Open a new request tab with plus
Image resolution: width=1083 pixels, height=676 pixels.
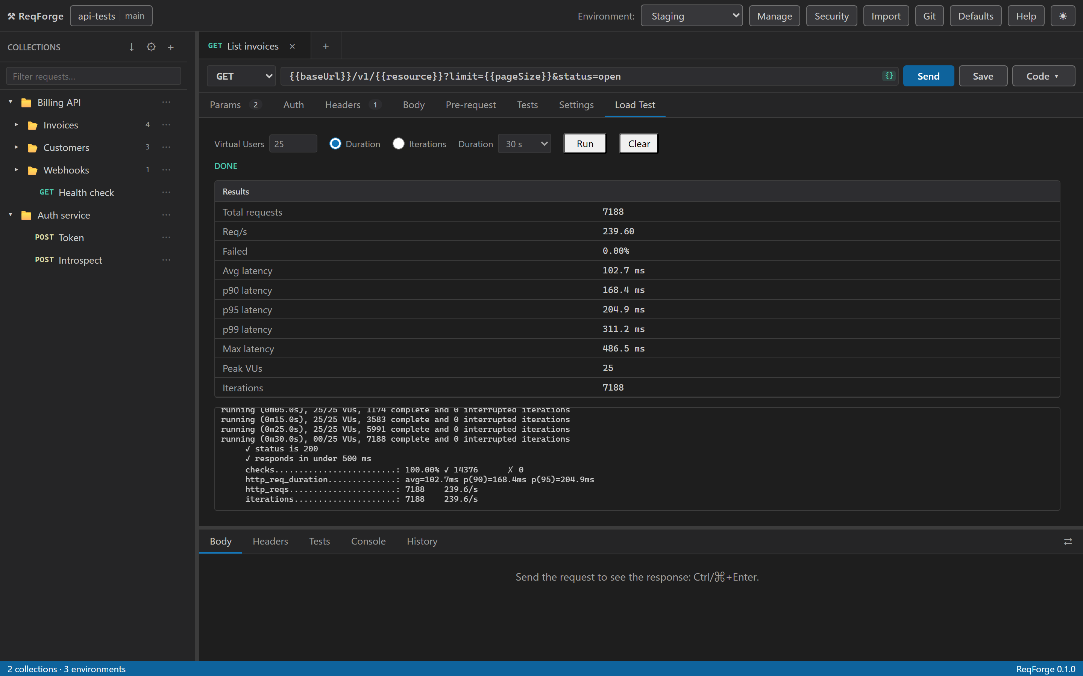[326, 46]
